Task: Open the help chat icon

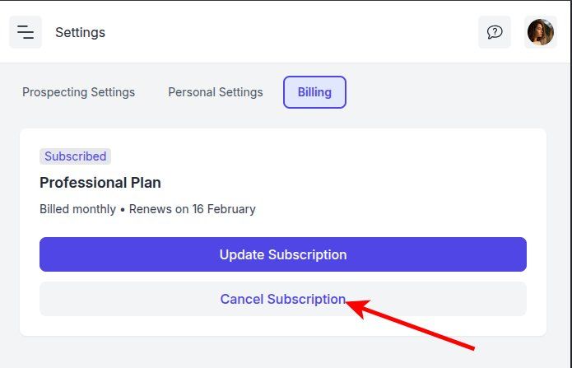Action: click(495, 32)
